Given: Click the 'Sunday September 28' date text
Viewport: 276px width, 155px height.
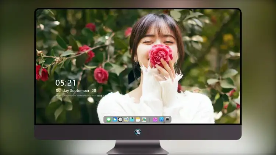Looking at the screenshot, I should coord(76,91).
